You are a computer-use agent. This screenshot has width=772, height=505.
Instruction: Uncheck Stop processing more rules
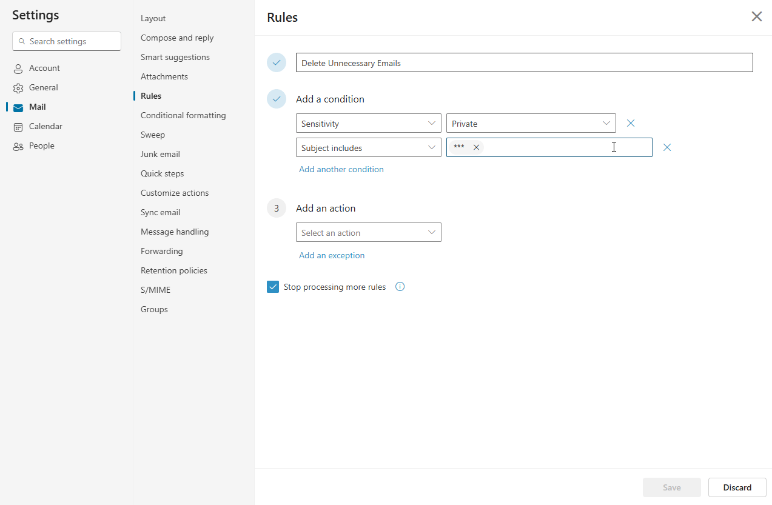273,287
